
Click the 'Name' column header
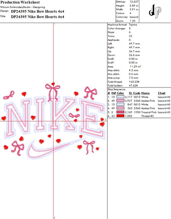click(146, 93)
